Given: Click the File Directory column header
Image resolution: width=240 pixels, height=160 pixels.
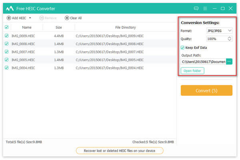Looking at the screenshot, I should (126, 28).
